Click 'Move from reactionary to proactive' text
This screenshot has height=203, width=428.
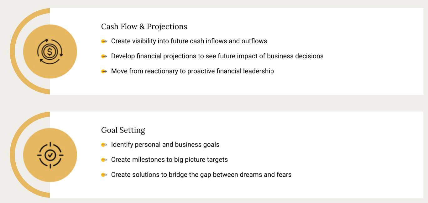(x=192, y=71)
